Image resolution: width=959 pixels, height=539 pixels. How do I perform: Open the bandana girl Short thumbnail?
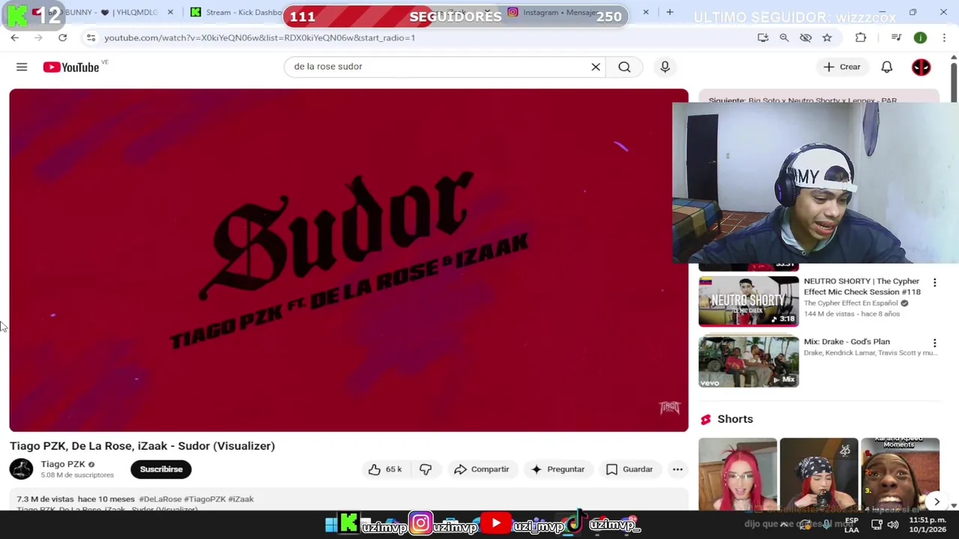click(x=819, y=473)
